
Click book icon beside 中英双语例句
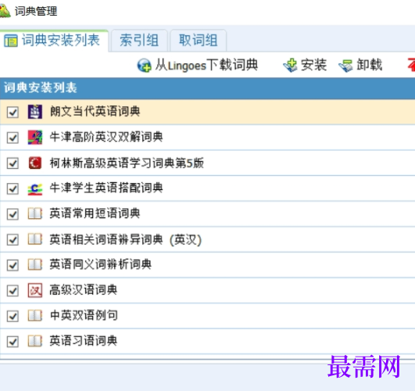pos(35,316)
